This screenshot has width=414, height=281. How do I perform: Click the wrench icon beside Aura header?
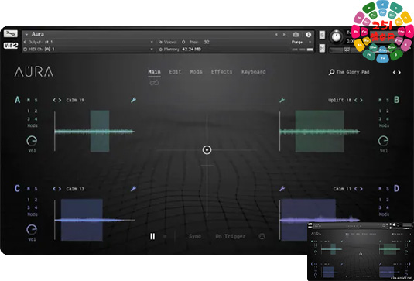pyautogui.click(x=11, y=33)
